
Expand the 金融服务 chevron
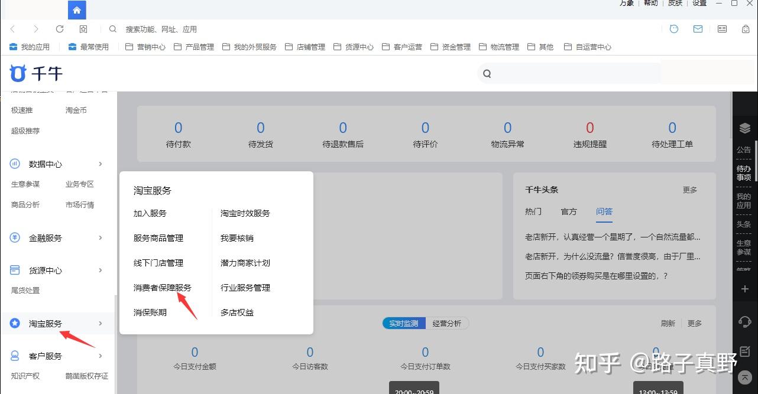click(x=101, y=237)
